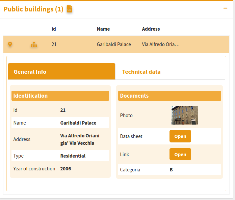Click the id column header

tap(54, 29)
